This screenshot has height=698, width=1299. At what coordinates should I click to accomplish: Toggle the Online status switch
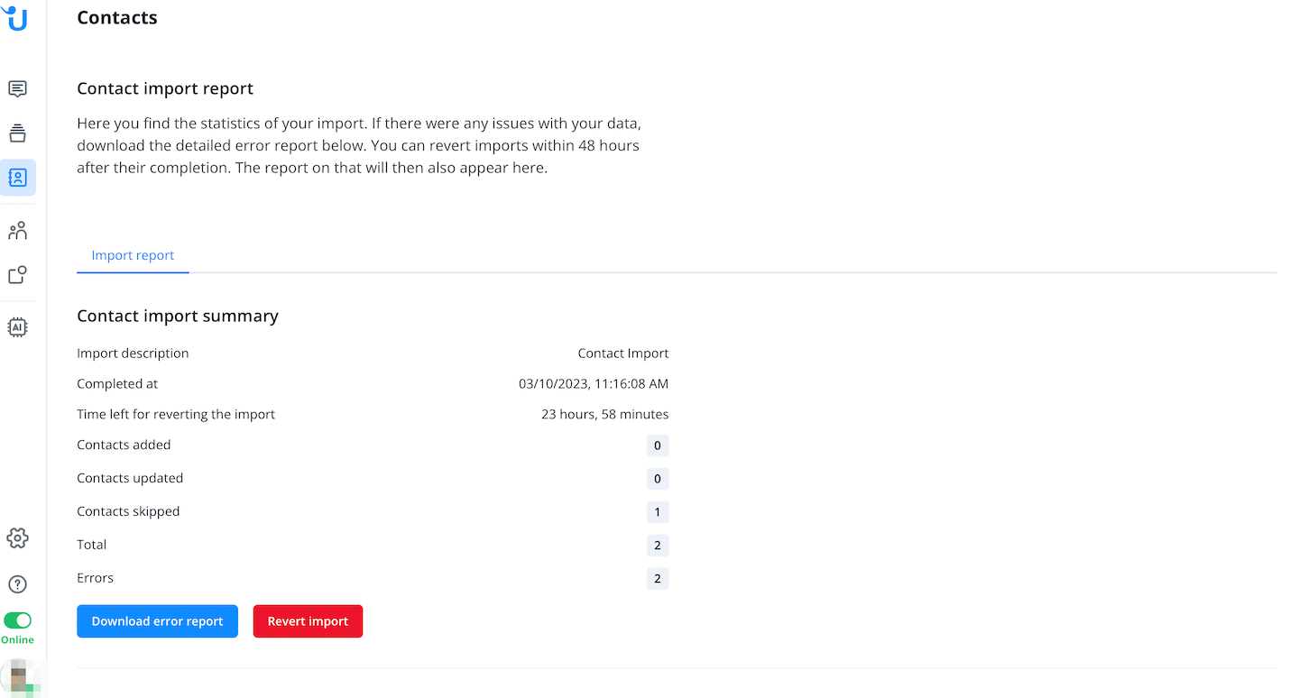(x=17, y=620)
